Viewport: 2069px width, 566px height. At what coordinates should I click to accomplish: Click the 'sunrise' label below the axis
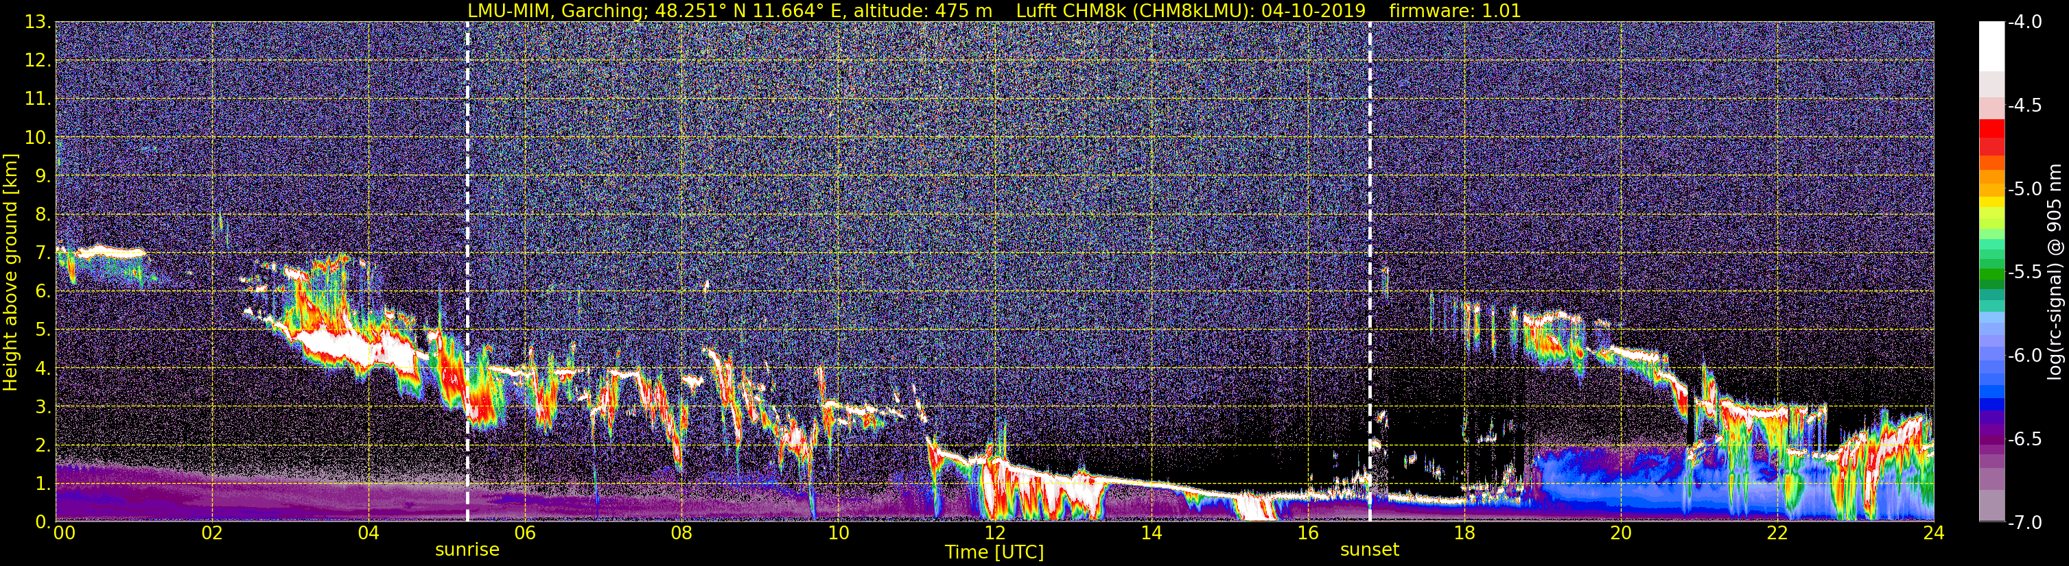tap(467, 550)
